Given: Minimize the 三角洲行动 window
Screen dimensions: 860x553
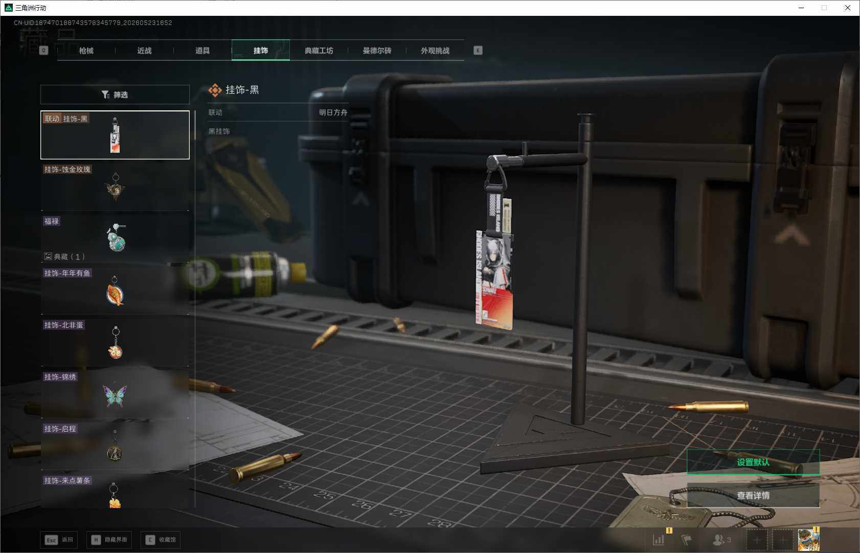Looking at the screenshot, I should click(x=801, y=8).
